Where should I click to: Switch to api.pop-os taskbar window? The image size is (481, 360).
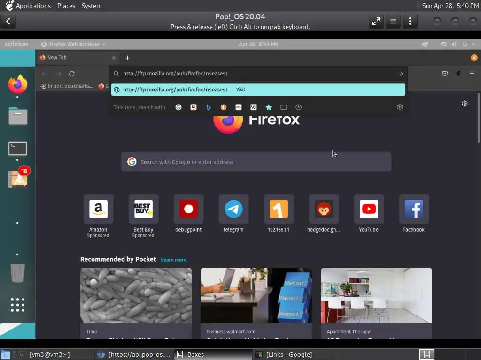click(x=134, y=354)
